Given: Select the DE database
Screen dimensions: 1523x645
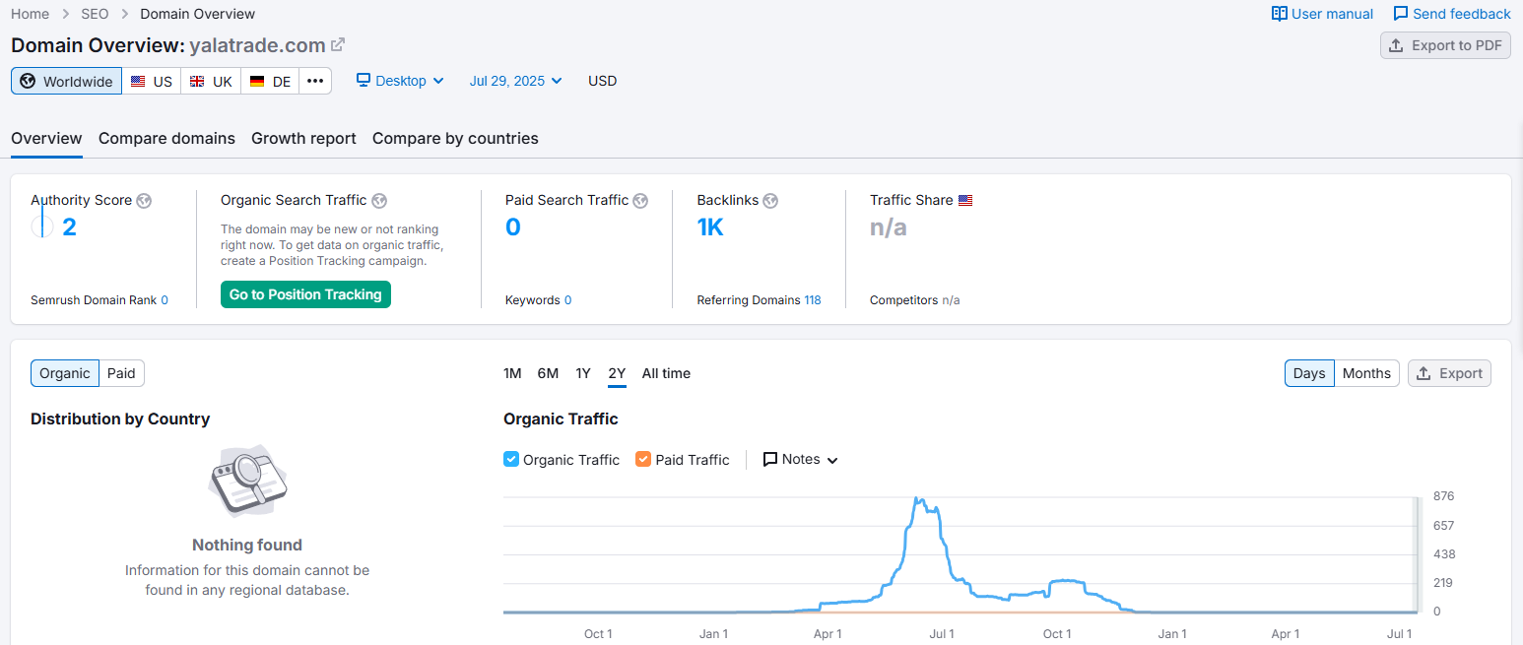Looking at the screenshot, I should pos(270,81).
